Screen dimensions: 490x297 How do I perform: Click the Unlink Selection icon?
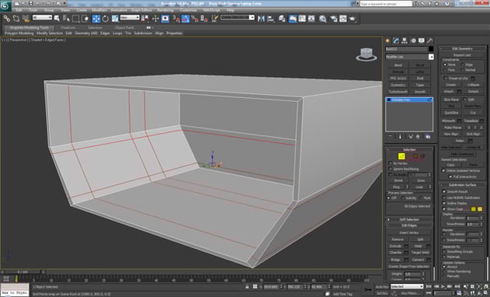[16, 19]
